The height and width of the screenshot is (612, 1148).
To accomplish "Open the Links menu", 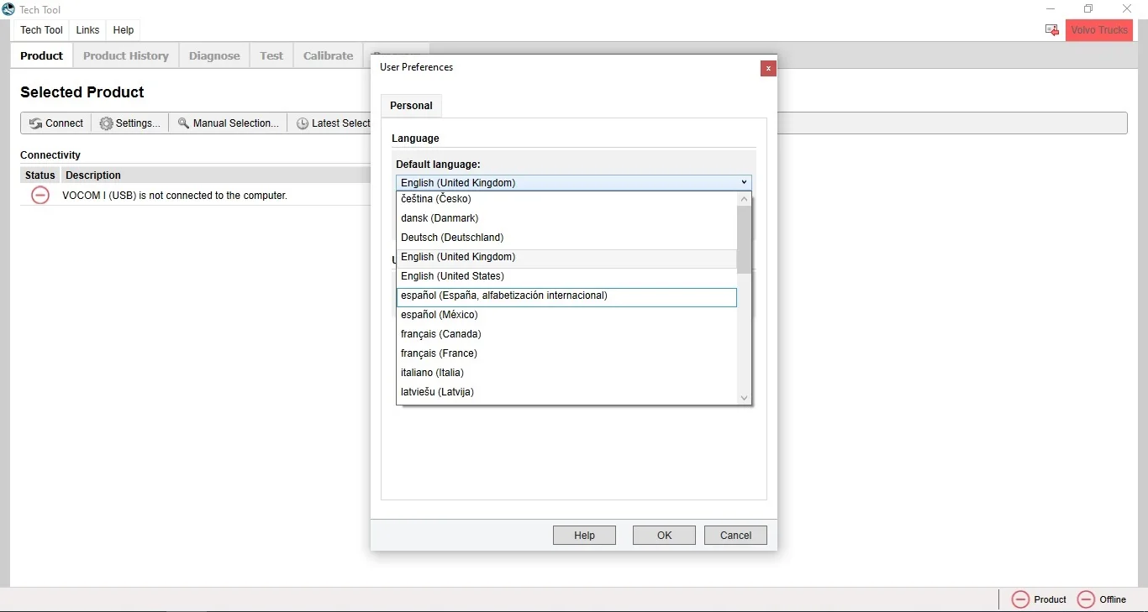I will pyautogui.click(x=87, y=30).
